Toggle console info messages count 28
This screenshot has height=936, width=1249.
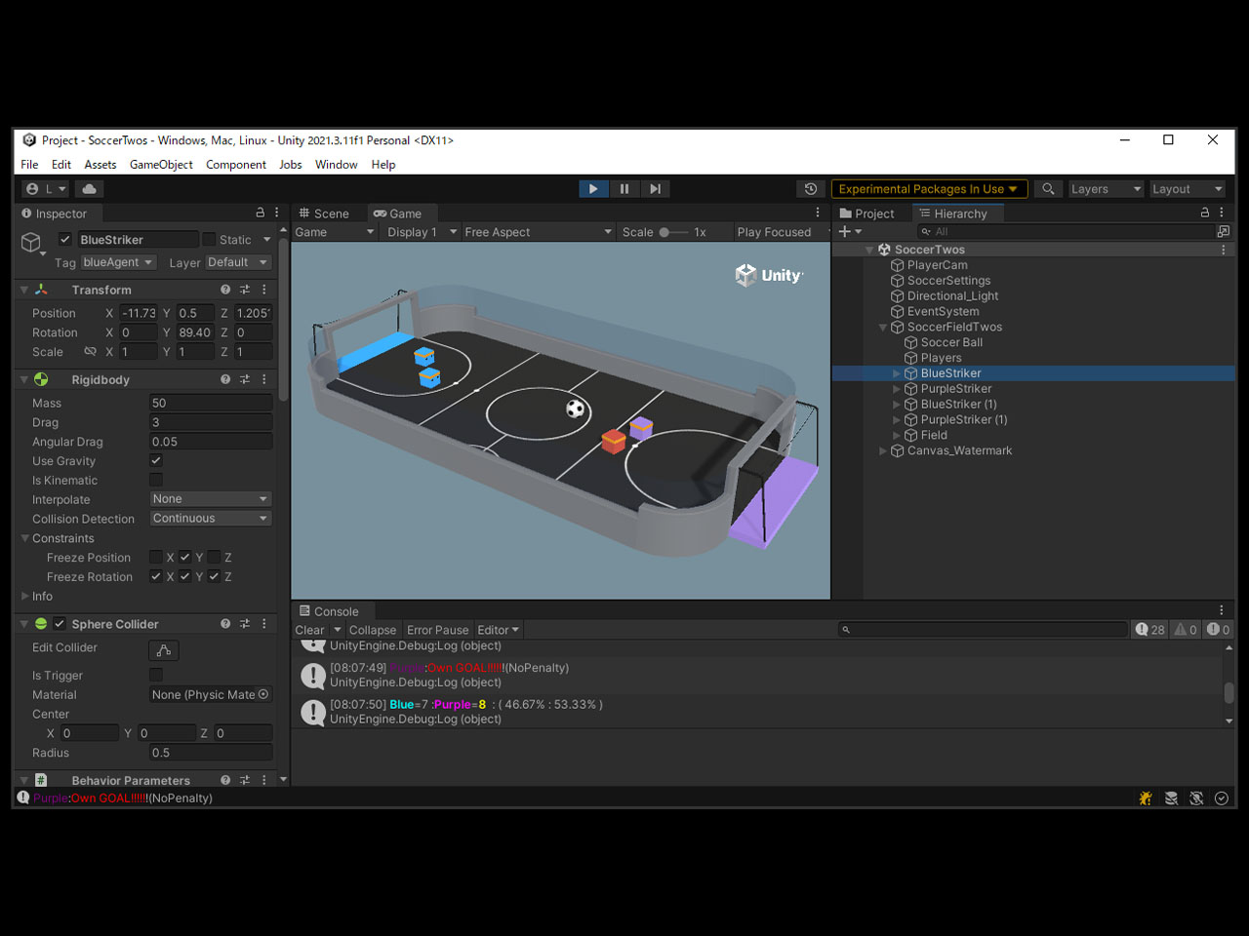[1150, 630]
